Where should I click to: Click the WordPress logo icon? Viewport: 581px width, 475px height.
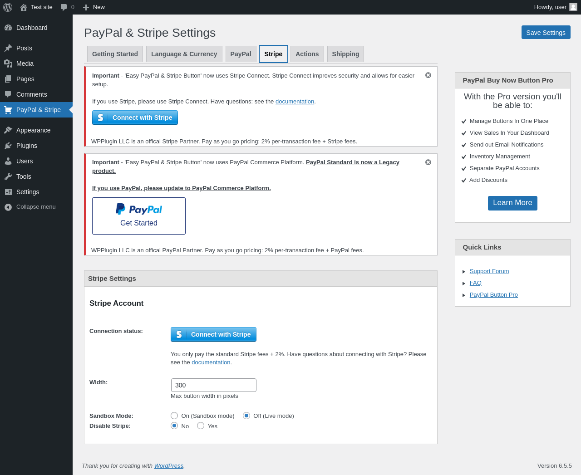8,7
